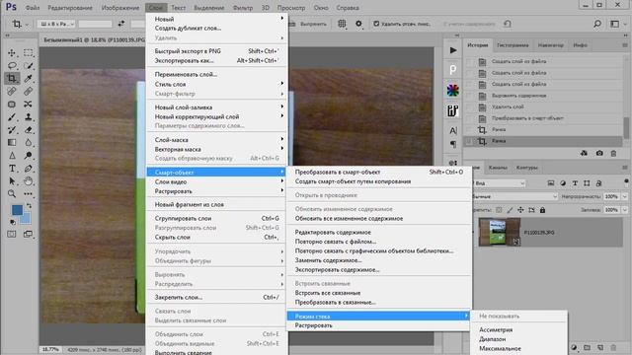Select the Blur (droplet) tool
The height and width of the screenshot is (355, 632).
pyautogui.click(x=29, y=142)
